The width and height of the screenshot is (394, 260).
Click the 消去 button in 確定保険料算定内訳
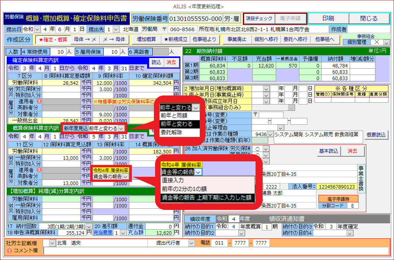pyautogui.click(x=171, y=62)
